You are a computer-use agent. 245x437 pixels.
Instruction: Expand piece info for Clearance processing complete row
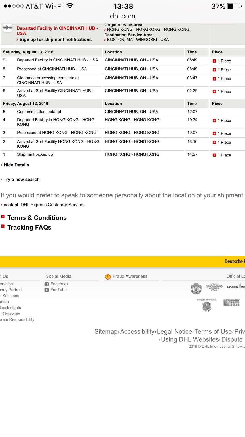(214, 79)
